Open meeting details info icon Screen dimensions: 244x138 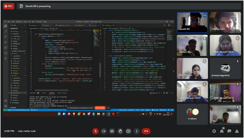[214, 131]
